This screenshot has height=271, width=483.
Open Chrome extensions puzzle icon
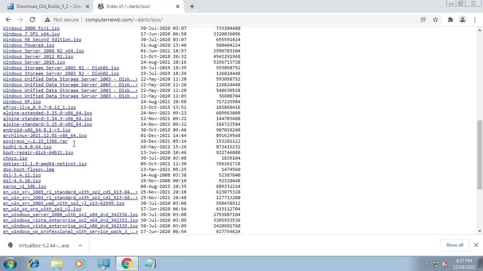tap(450, 20)
